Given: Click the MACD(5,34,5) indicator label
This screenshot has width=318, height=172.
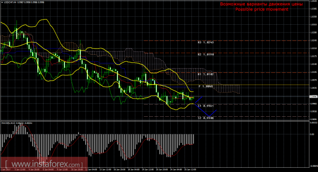Looking at the screenshot, I should coord(9,123).
